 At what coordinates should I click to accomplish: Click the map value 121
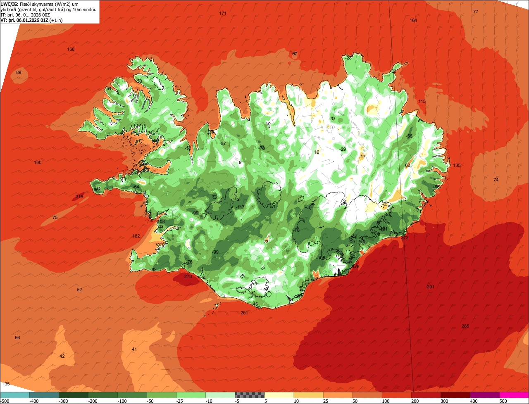[384, 229]
